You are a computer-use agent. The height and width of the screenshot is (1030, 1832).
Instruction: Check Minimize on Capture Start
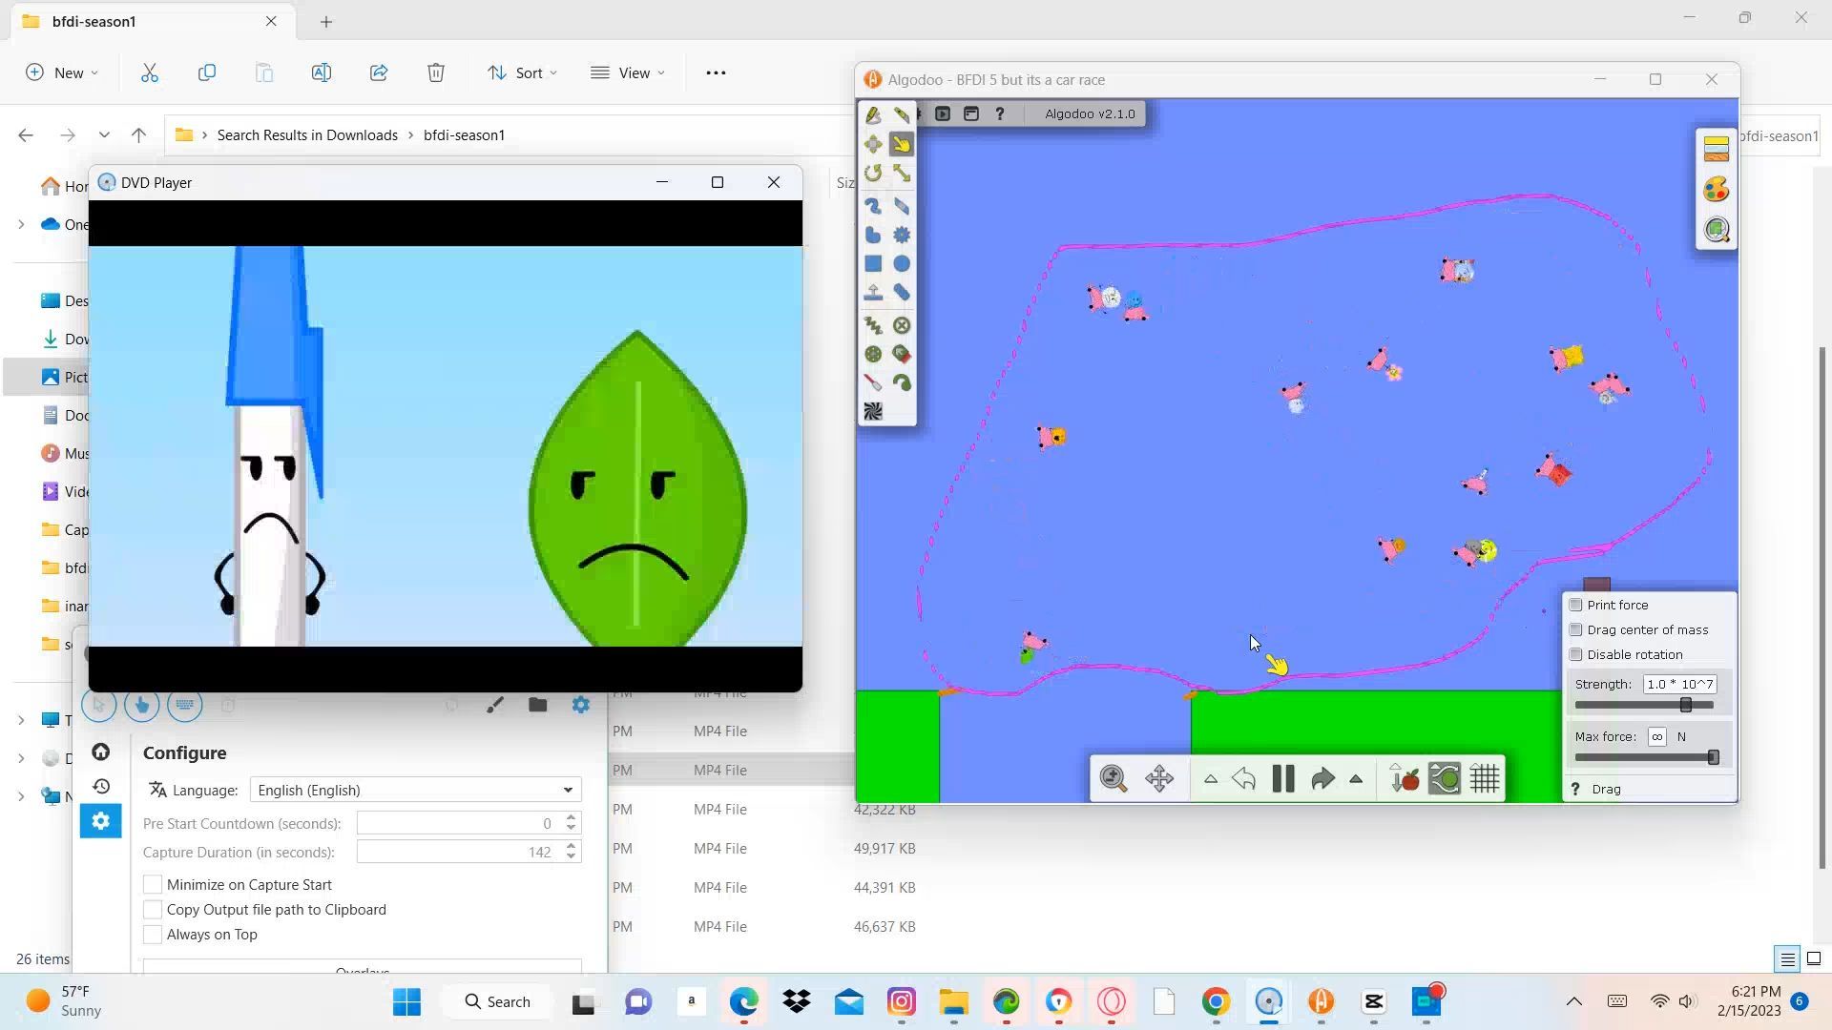click(153, 885)
